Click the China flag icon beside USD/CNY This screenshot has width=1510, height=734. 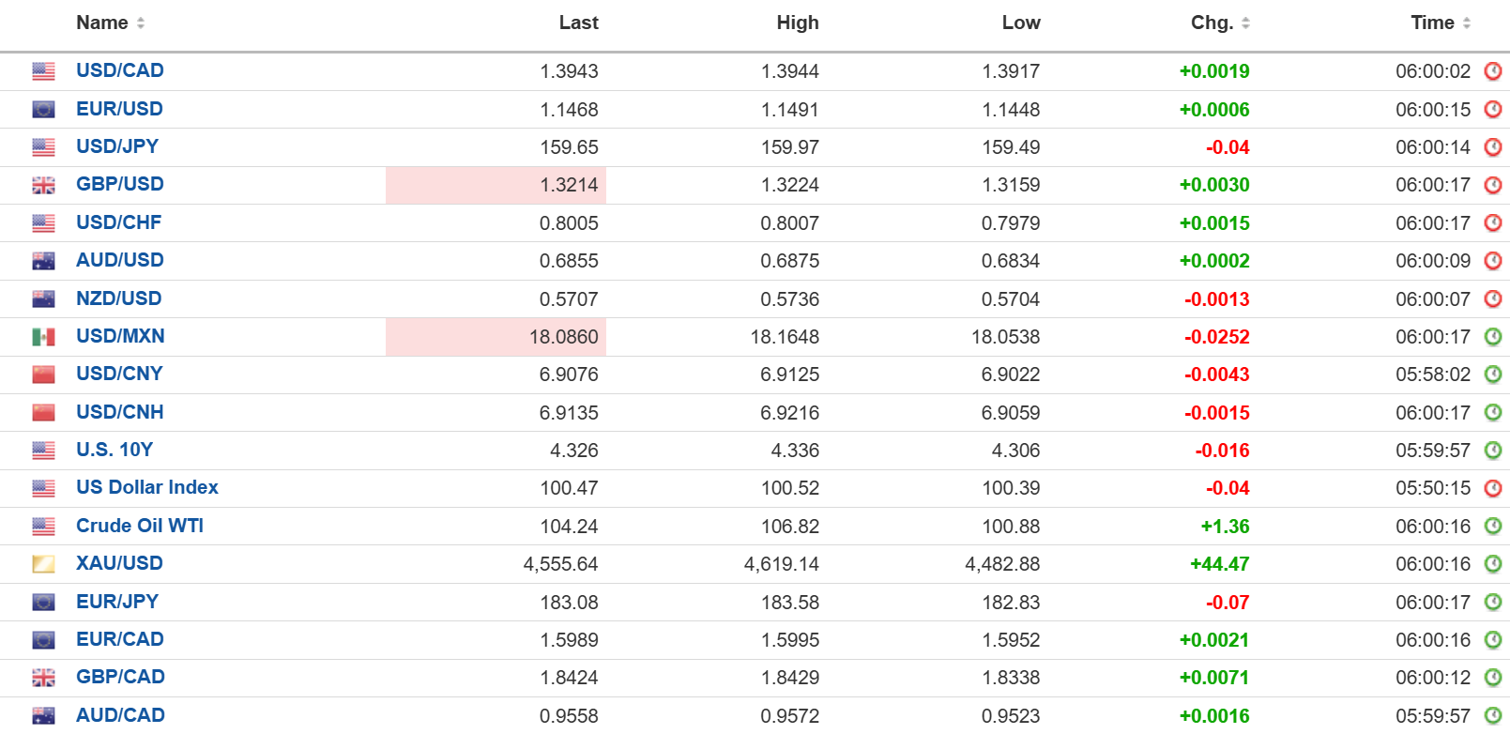click(x=43, y=375)
